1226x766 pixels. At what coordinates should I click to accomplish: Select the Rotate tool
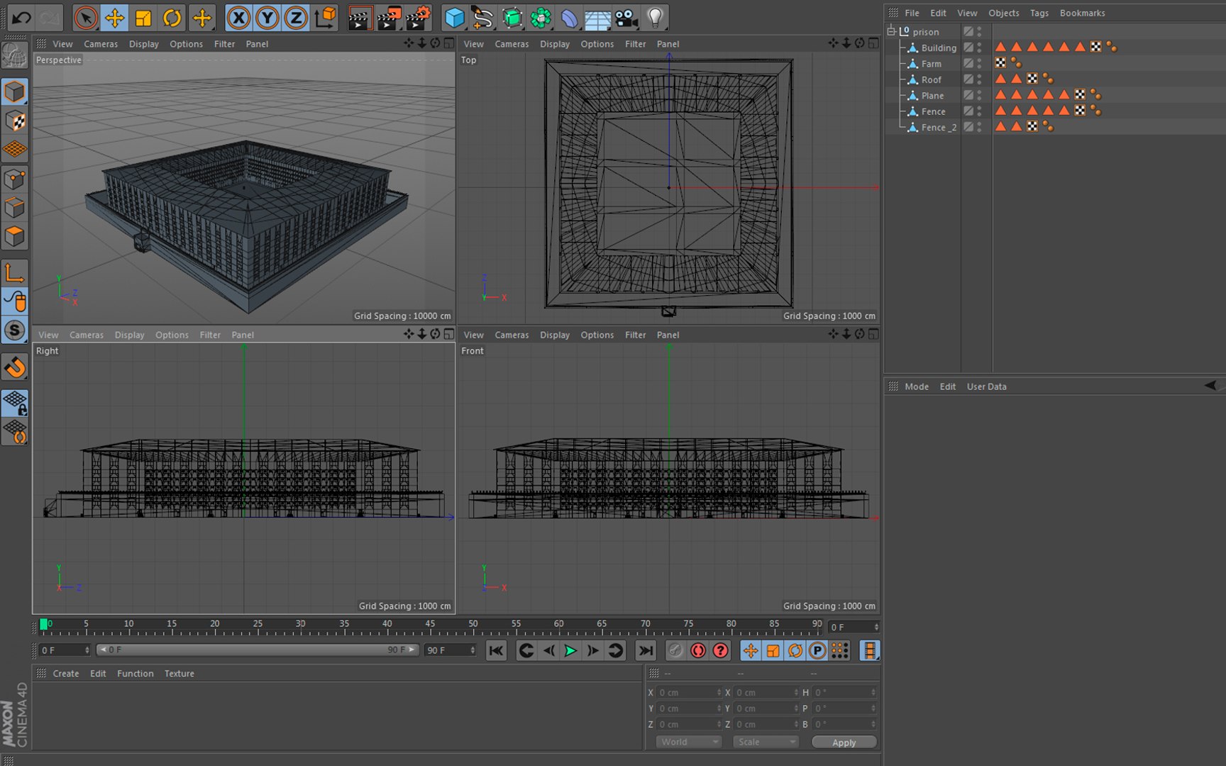click(x=172, y=18)
